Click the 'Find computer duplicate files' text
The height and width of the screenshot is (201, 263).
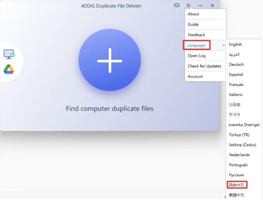click(110, 109)
